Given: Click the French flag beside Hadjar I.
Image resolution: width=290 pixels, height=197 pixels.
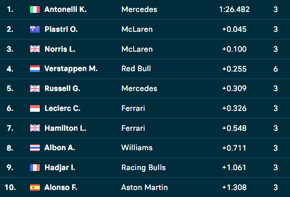Looking at the screenshot, I should point(35,167).
